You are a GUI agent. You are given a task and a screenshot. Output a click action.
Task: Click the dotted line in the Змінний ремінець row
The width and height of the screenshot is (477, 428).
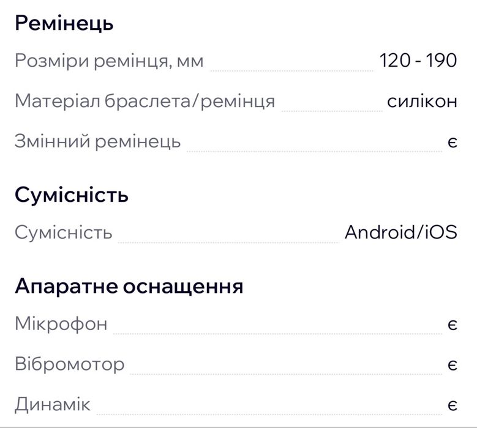pos(314,150)
